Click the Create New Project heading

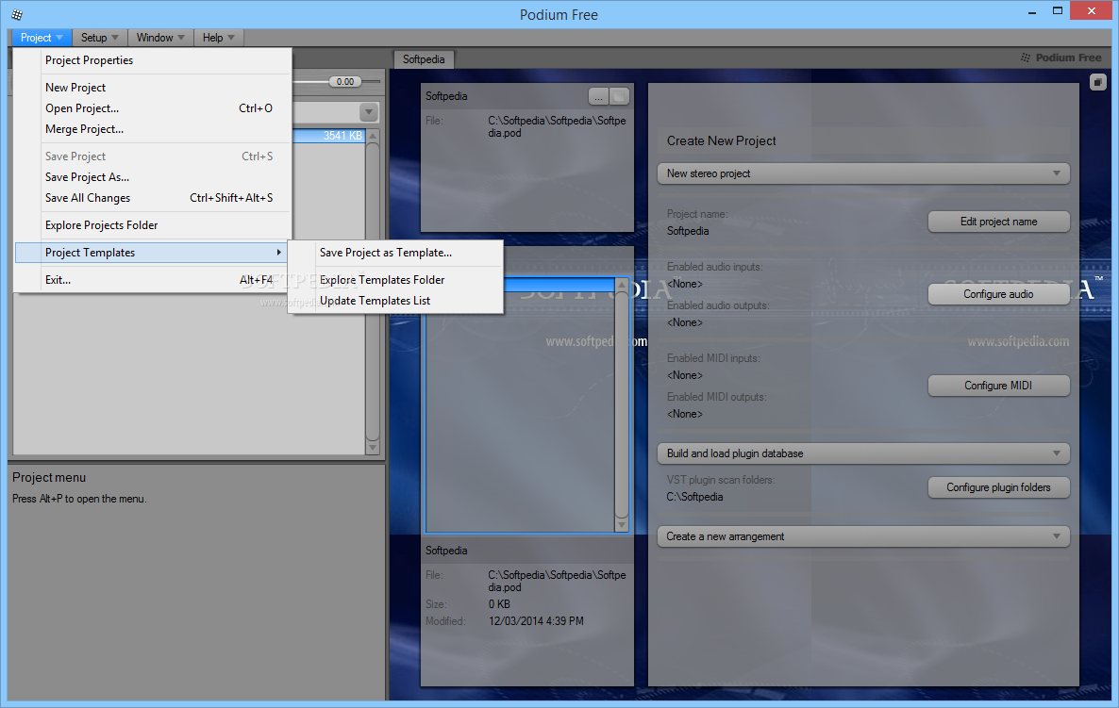pyautogui.click(x=721, y=141)
